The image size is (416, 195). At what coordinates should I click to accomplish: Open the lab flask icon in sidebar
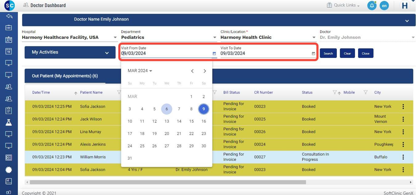[x=9, y=122]
